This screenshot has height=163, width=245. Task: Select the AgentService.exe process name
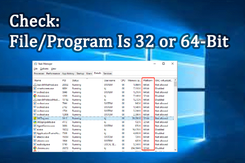pyautogui.click(x=46, y=126)
